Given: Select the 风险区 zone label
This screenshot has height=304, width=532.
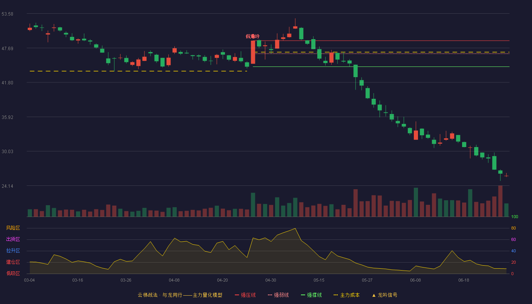Looking at the screenshot, I should [x=13, y=228].
